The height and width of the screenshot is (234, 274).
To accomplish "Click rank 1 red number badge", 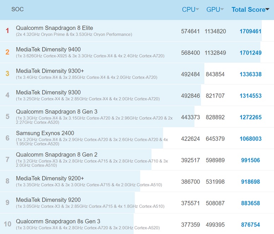I will coord(7,31).
